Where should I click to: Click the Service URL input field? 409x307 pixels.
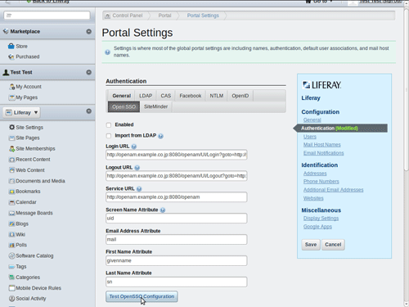tap(177, 197)
